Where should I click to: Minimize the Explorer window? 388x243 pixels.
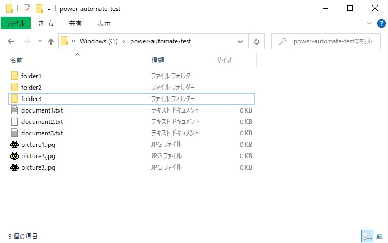[x=326, y=9]
